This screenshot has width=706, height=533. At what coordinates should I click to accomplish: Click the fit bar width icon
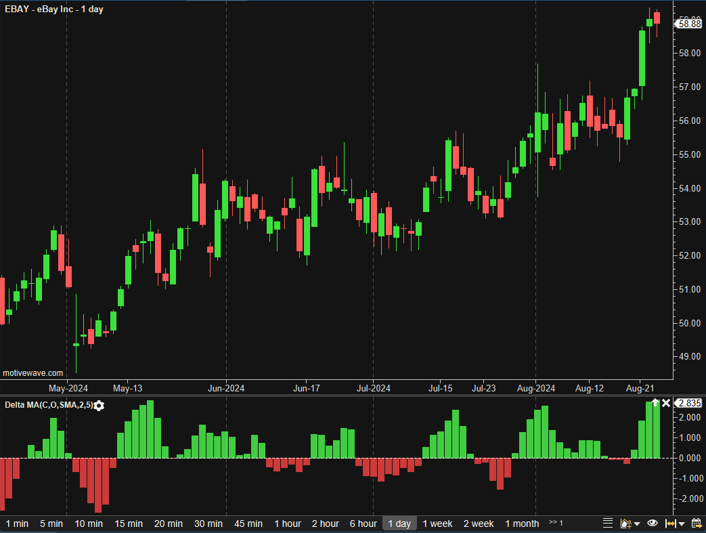point(671,523)
